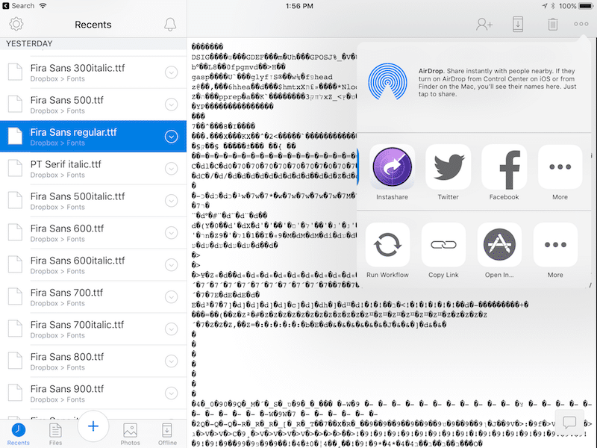
Task: Switch to the Files tab
Action: click(55, 433)
